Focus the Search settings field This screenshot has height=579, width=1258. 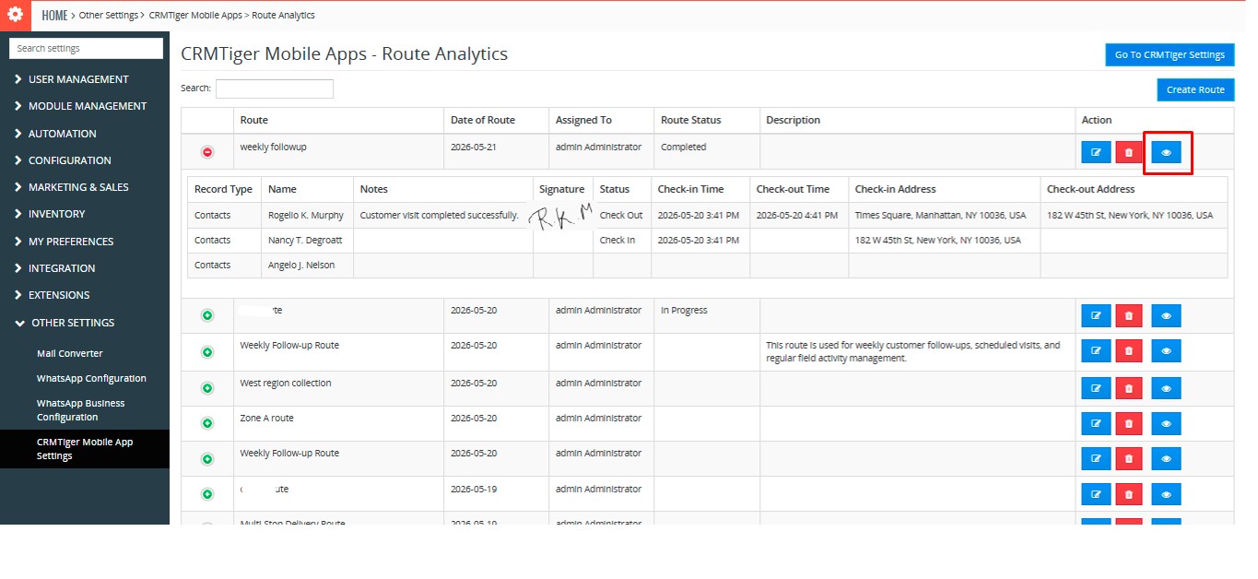pyautogui.click(x=87, y=48)
